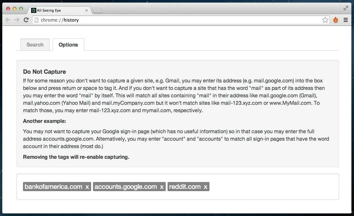Click the chrome://history address bar
Viewport: 354px width, 216px height.
pyautogui.click(x=181, y=20)
